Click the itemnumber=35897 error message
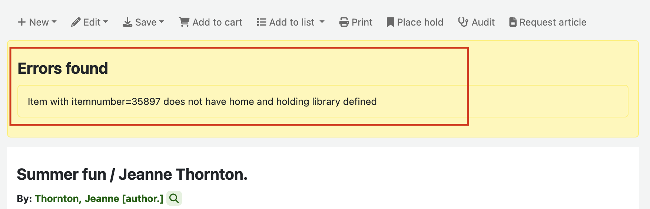 click(x=202, y=102)
